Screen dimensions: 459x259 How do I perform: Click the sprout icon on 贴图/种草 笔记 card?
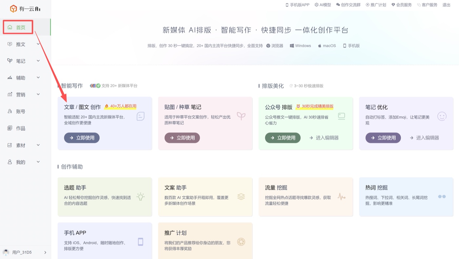[241, 116]
